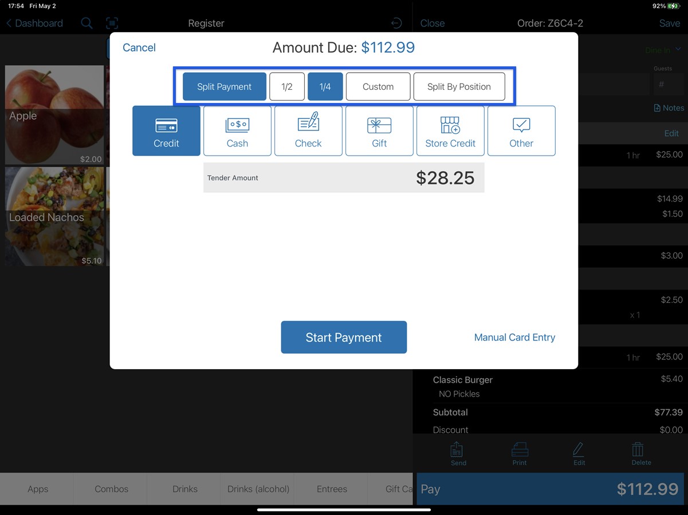Tap the barcode scan icon
The height and width of the screenshot is (515, 688).
(112, 23)
